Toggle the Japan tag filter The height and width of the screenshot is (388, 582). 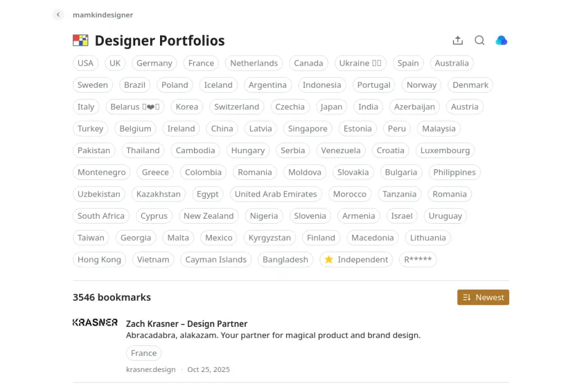click(331, 107)
